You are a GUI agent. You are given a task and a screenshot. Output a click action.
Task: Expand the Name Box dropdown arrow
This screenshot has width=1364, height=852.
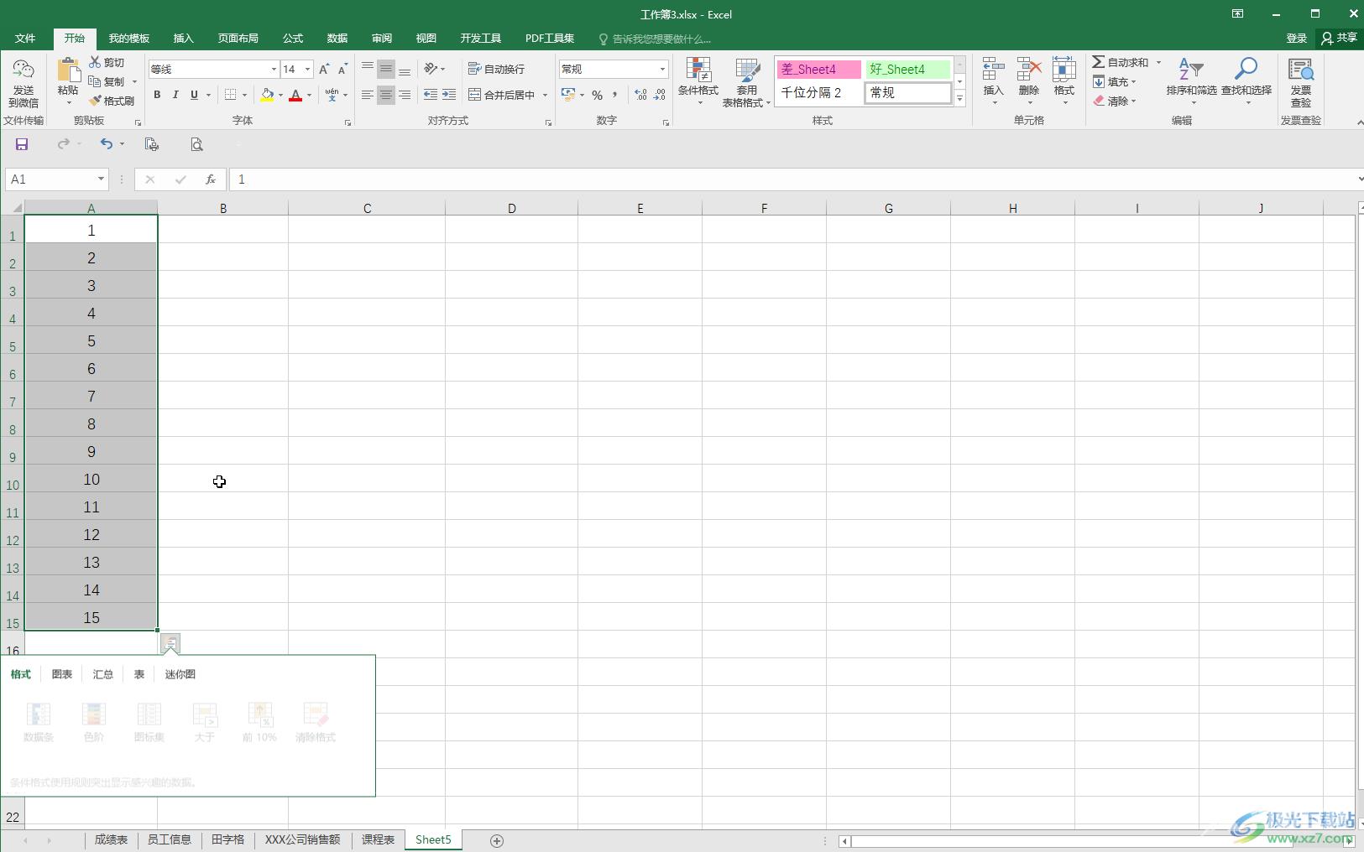(101, 179)
